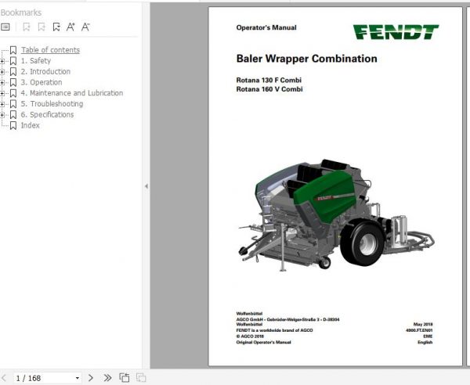
Task: Expand the 3. Operation bookmark
Action: [2, 83]
